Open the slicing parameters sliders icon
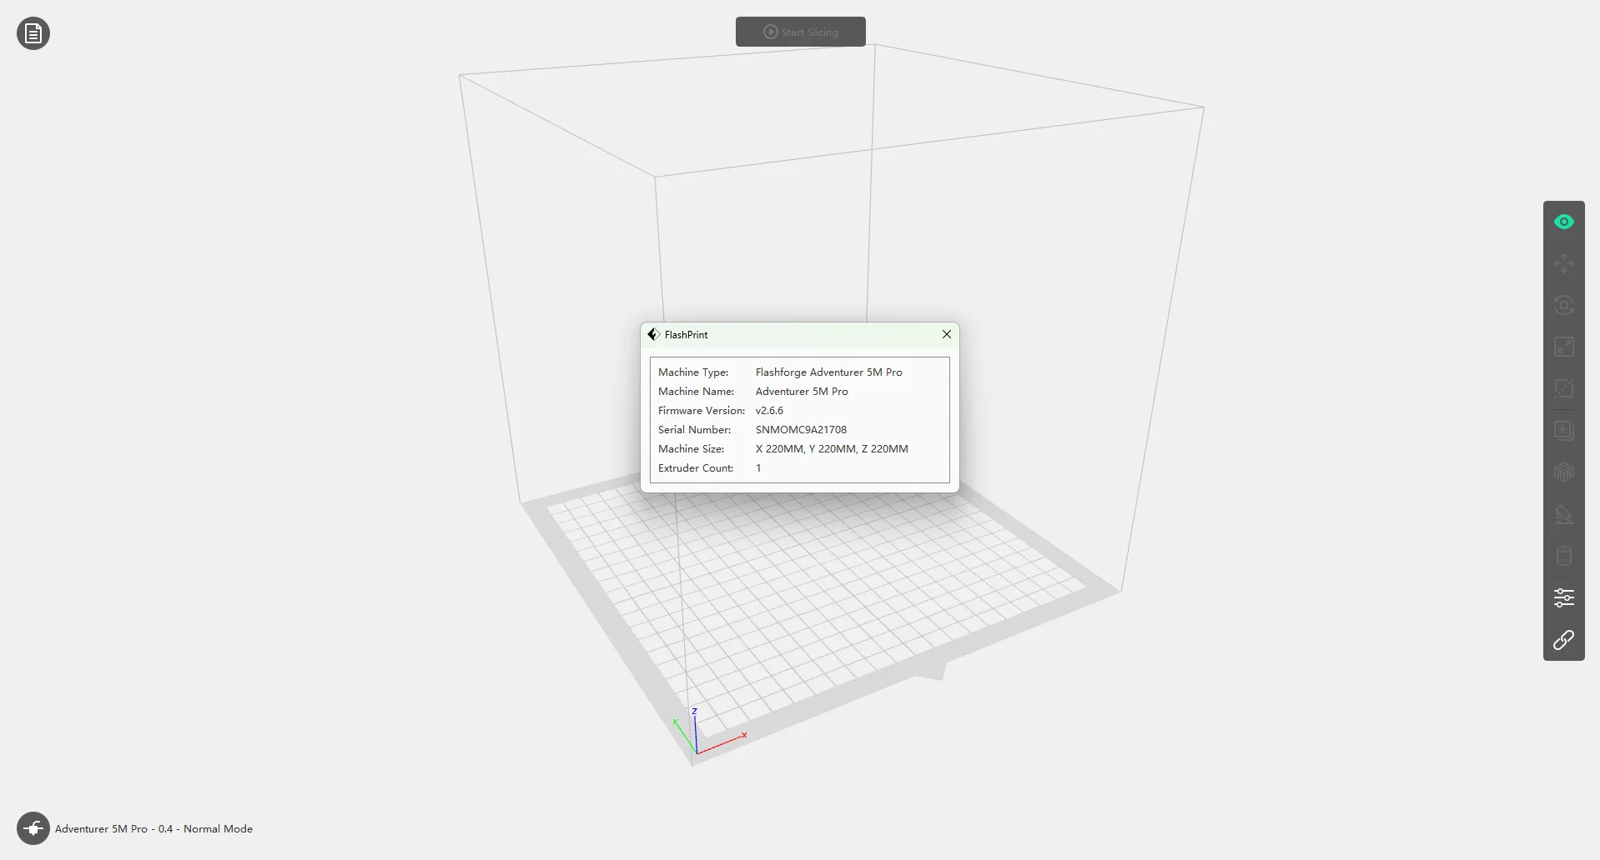This screenshot has height=860, width=1600. [1563, 597]
